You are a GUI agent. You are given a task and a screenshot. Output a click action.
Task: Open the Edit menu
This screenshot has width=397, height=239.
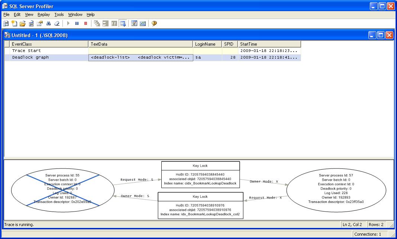17,14
